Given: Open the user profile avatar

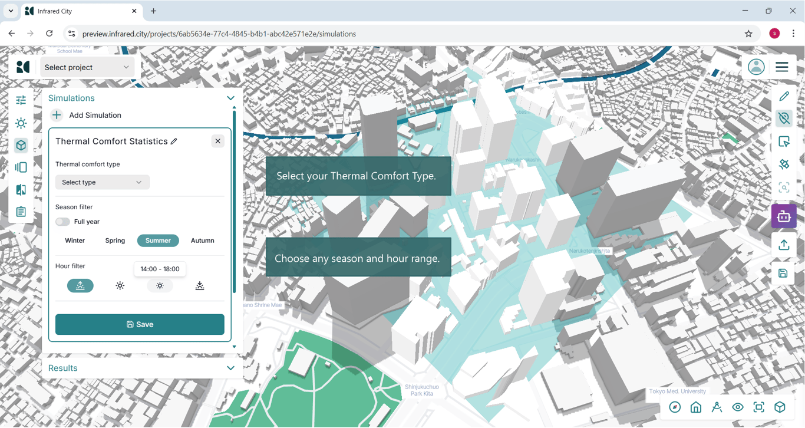Looking at the screenshot, I should [756, 67].
